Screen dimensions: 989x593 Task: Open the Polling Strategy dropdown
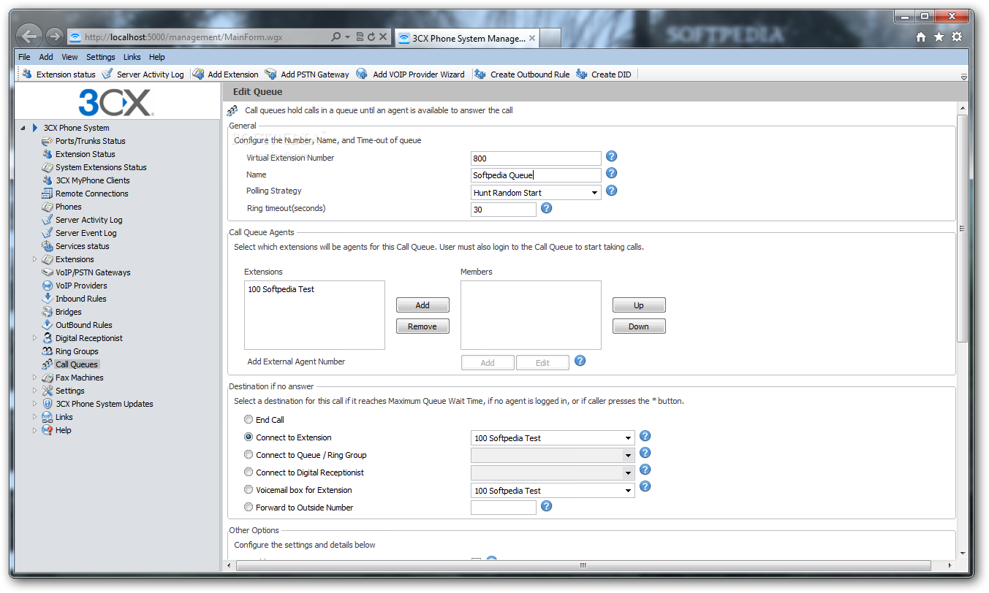pos(536,193)
